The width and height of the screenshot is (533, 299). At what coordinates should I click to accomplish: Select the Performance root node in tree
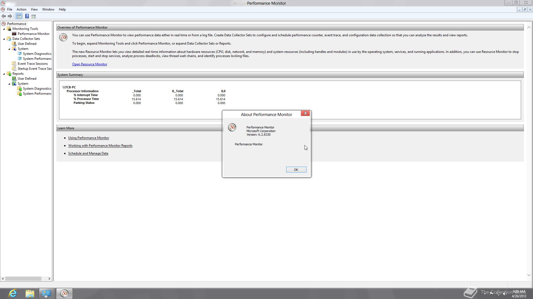pyautogui.click(x=17, y=24)
